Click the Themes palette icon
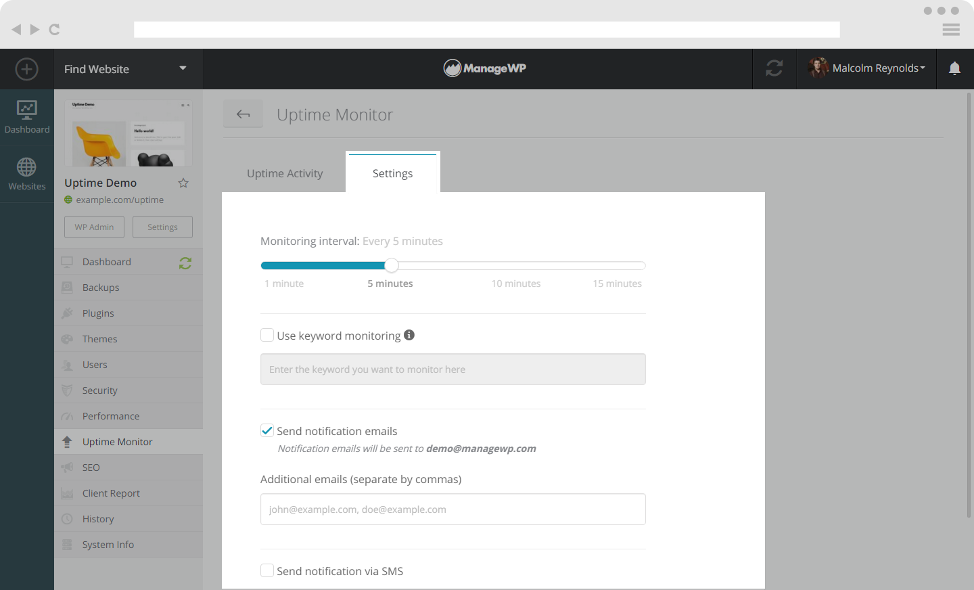This screenshot has width=974, height=590. [67, 339]
